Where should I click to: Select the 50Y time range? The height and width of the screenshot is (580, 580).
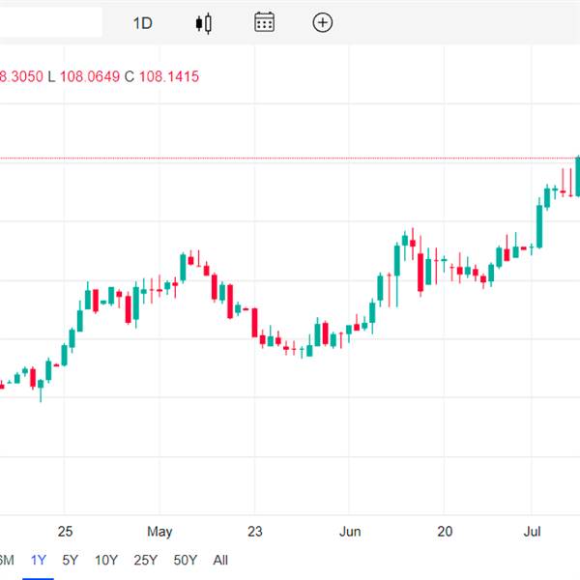(x=186, y=560)
